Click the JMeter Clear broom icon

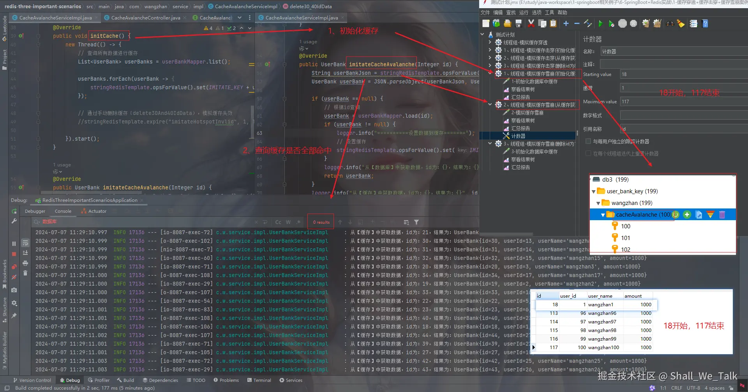(x=646, y=23)
